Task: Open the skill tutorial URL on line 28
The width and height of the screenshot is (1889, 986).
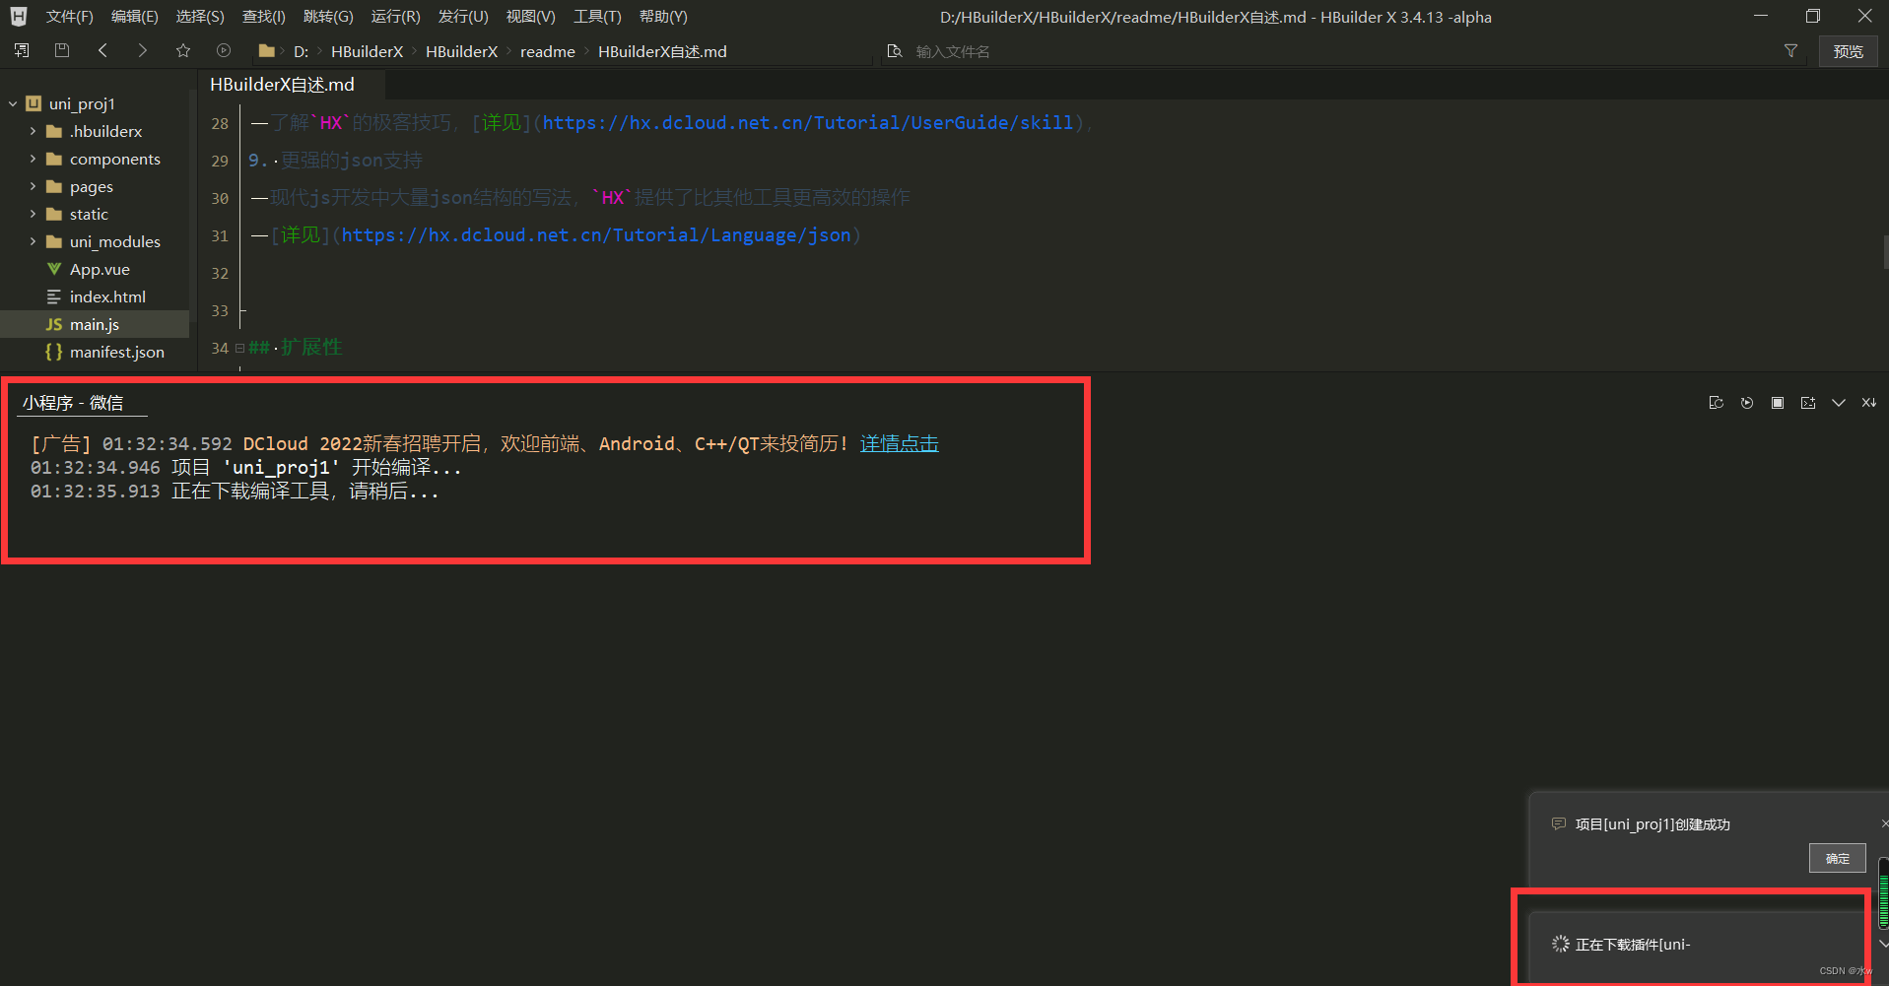Action: (807, 123)
